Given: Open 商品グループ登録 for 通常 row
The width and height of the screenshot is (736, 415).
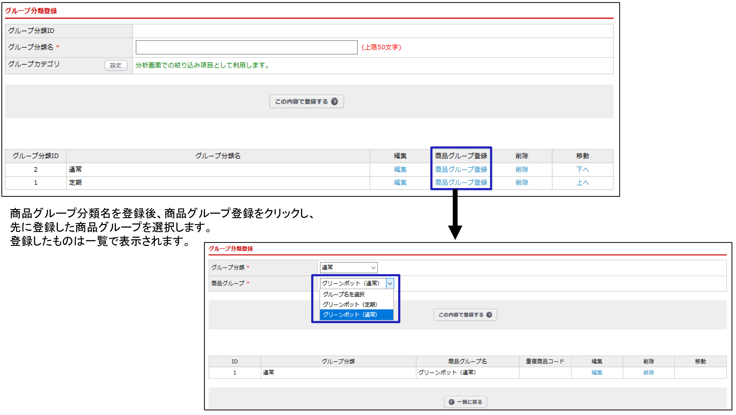Looking at the screenshot, I should point(461,169).
